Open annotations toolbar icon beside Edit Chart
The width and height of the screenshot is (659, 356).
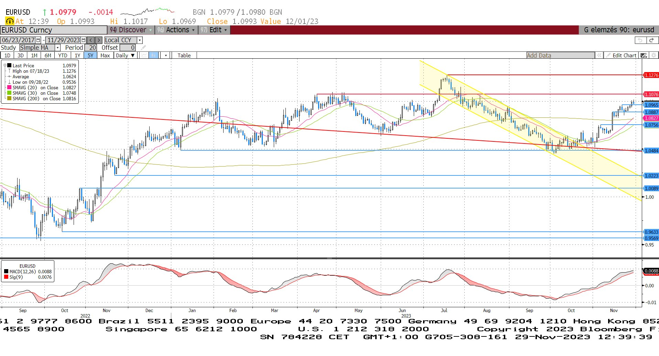[x=644, y=55]
